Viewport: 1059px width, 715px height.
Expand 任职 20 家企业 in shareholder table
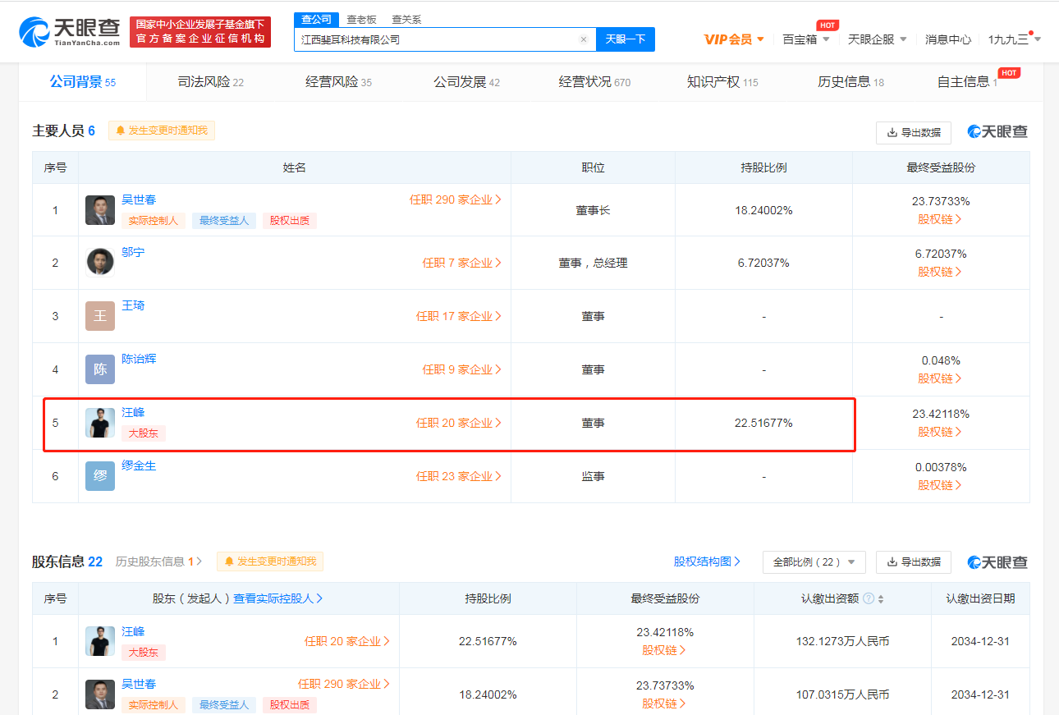[347, 641]
